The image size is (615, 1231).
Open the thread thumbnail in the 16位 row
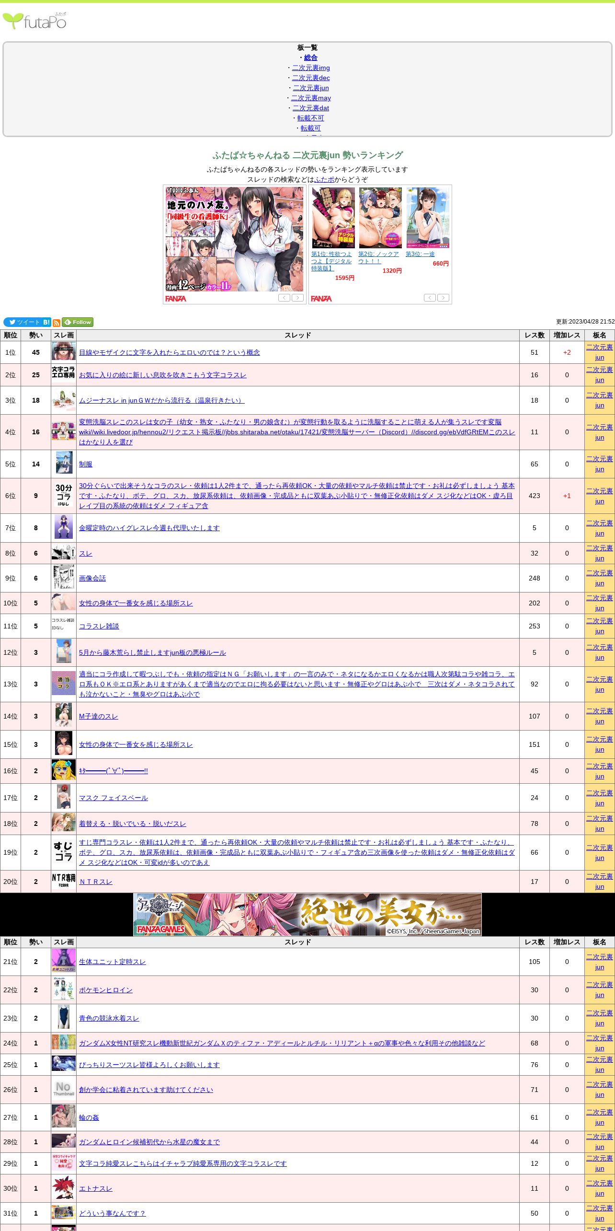[x=64, y=770]
